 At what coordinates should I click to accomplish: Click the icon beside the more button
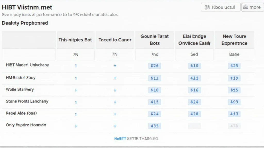pyautogui.click(x=245, y=7)
